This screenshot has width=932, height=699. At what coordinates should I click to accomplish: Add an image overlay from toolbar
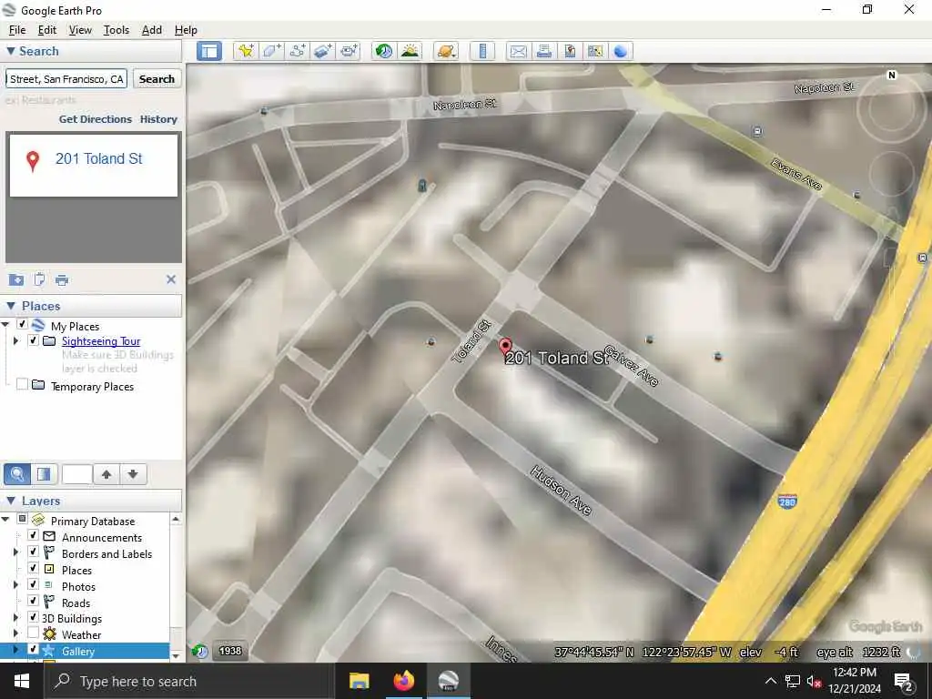[323, 51]
